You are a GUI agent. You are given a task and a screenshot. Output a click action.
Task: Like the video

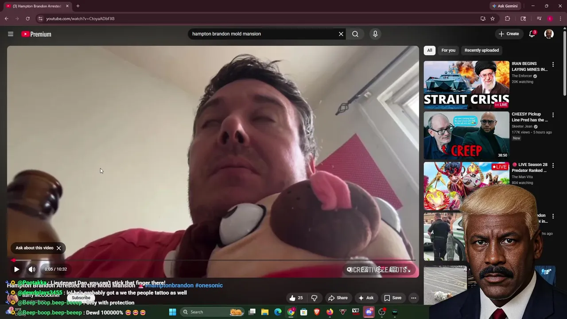[296, 298]
